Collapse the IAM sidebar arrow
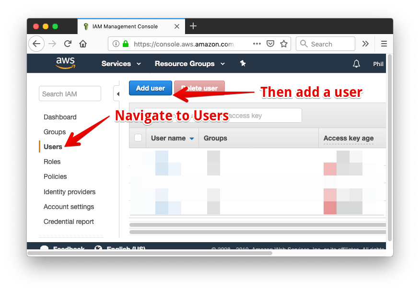Image resolution: width=420 pixels, height=292 pixels. pos(117,94)
